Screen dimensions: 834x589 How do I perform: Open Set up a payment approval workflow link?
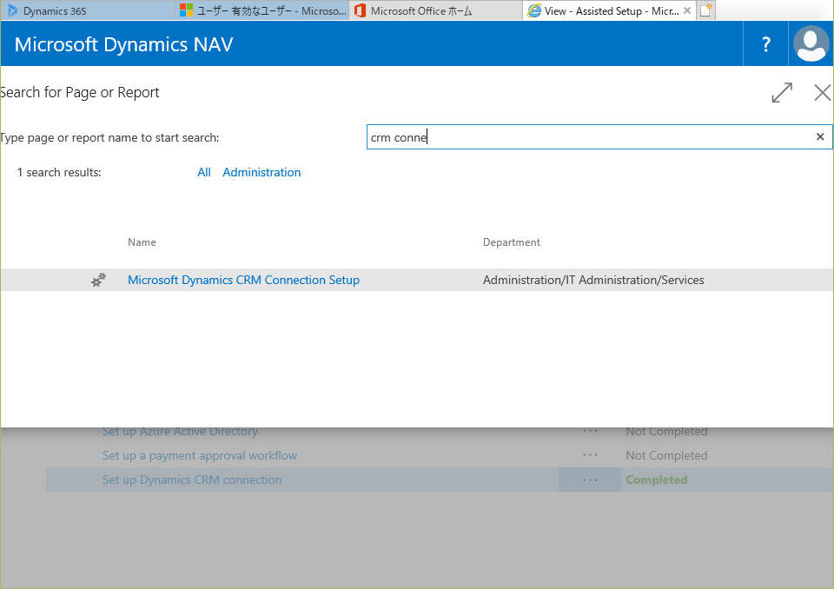(x=200, y=455)
